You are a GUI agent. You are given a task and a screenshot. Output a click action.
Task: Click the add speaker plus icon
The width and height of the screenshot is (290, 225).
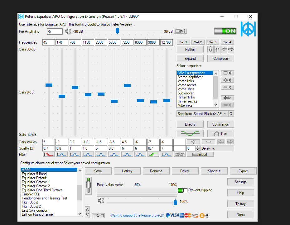click(x=227, y=80)
